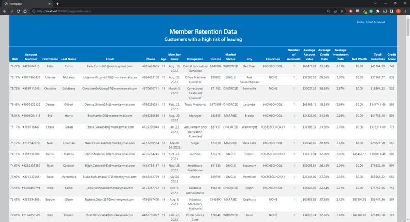Image resolution: width=410 pixels, height=222 pixels.
Task: Click the Member Since column header
Action: 174,57
